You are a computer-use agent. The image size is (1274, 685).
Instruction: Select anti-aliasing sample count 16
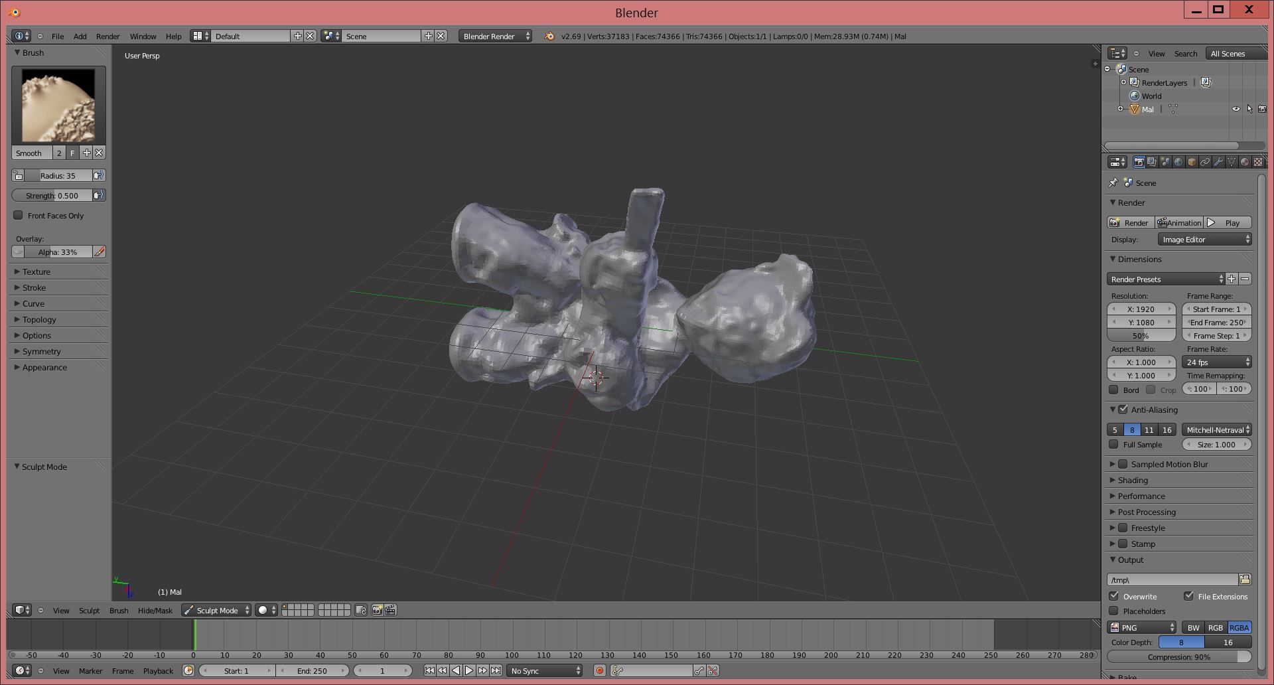[1166, 429]
